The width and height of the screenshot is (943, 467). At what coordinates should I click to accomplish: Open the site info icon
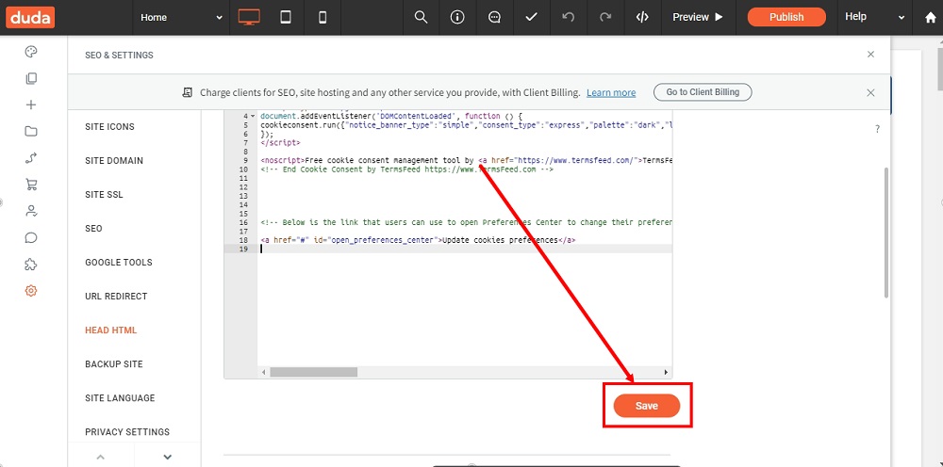[x=457, y=17]
